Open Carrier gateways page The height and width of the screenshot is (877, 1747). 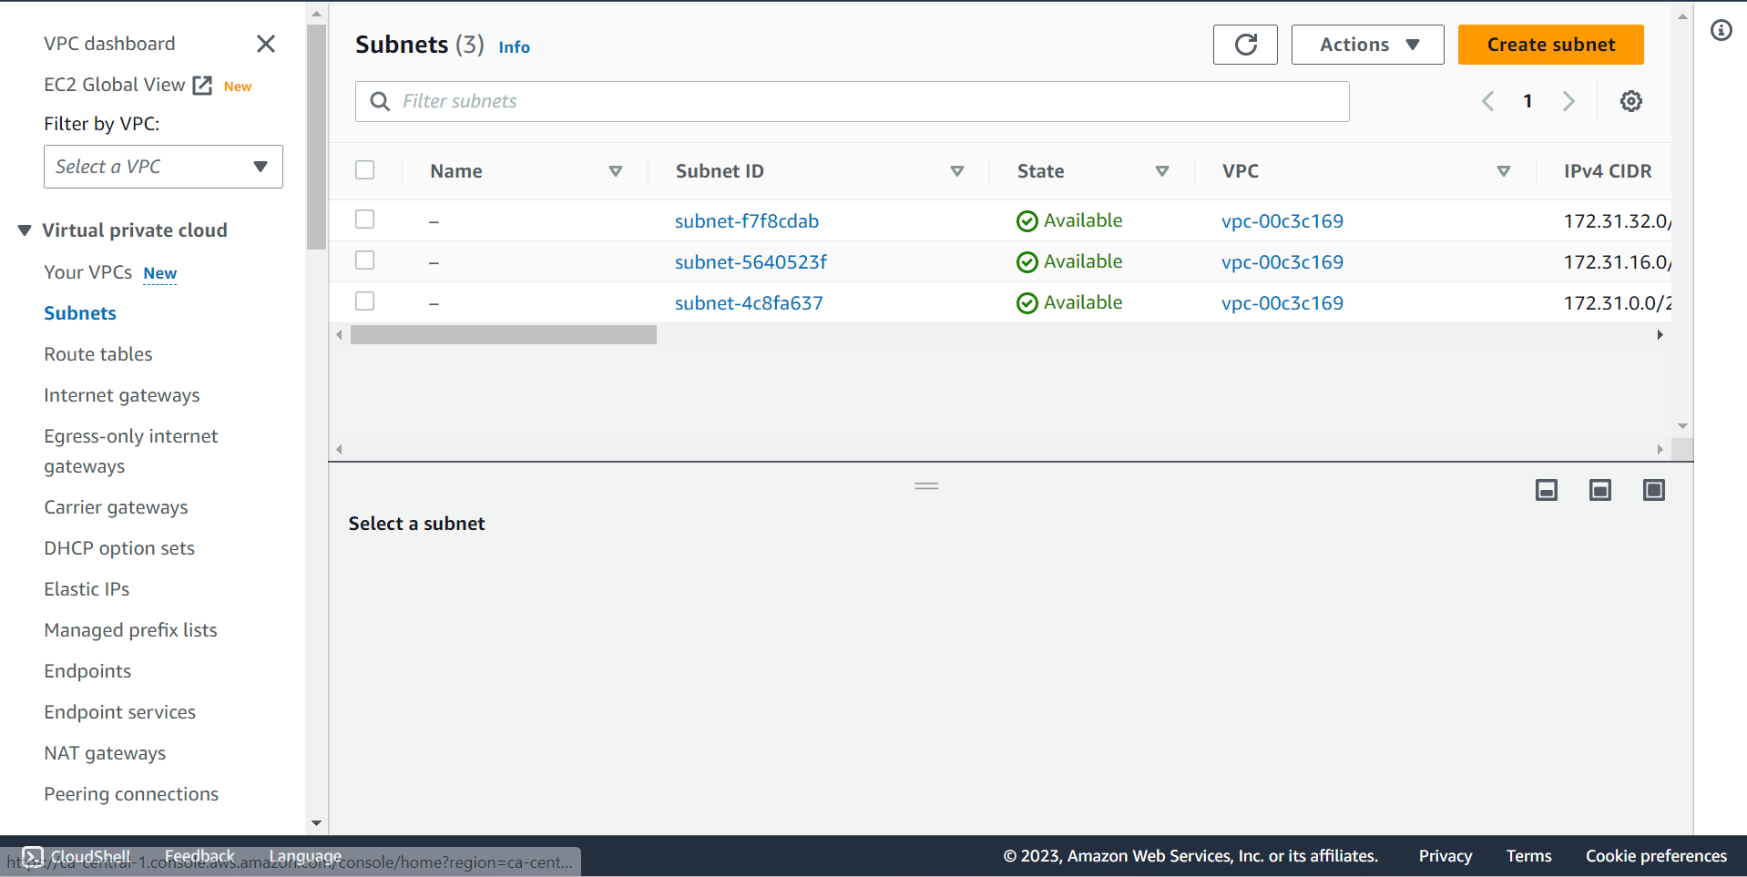pyautogui.click(x=116, y=507)
